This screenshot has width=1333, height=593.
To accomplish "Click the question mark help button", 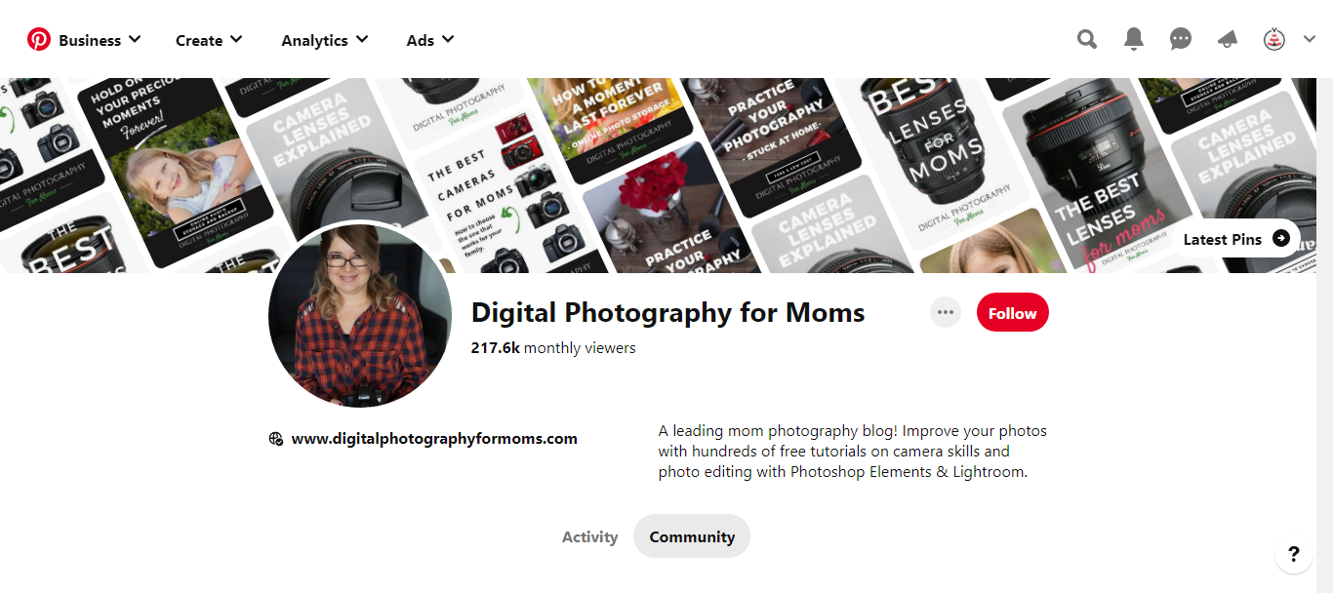I will point(1293,555).
